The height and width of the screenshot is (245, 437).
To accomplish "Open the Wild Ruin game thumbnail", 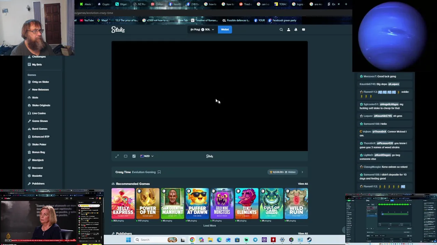I will pos(296,203).
